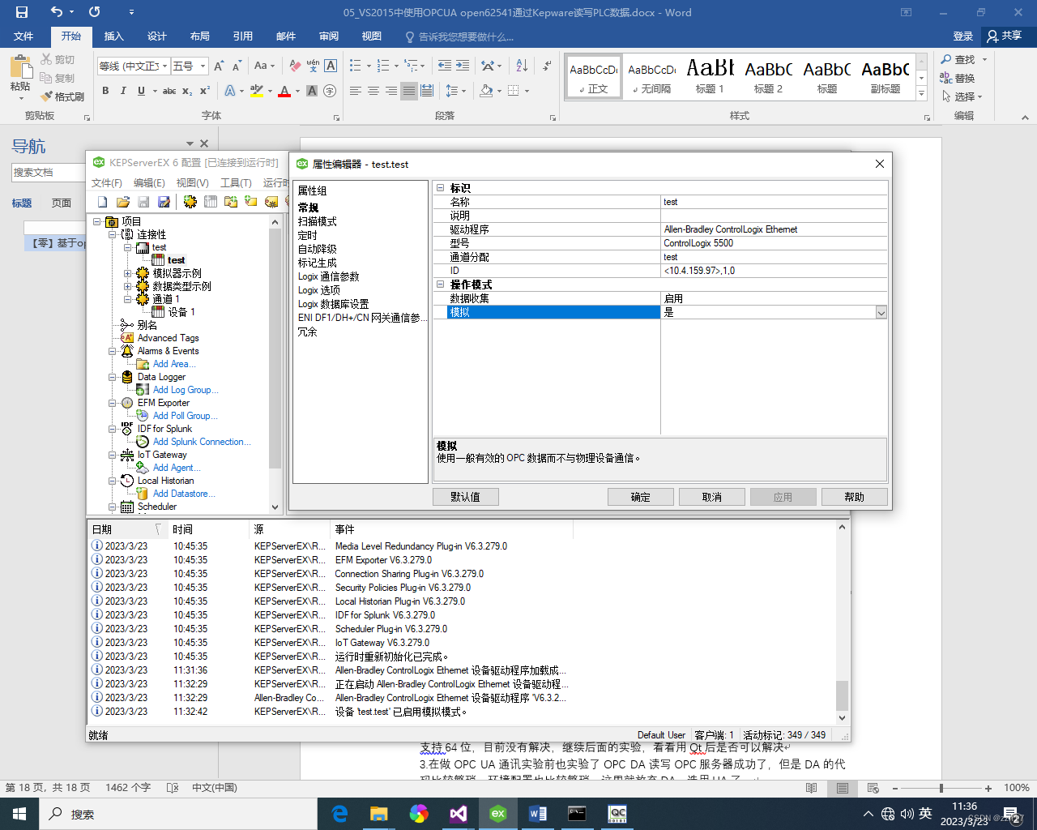Select the 扫描模式 property group
This screenshot has width=1037, height=830.
tap(317, 221)
